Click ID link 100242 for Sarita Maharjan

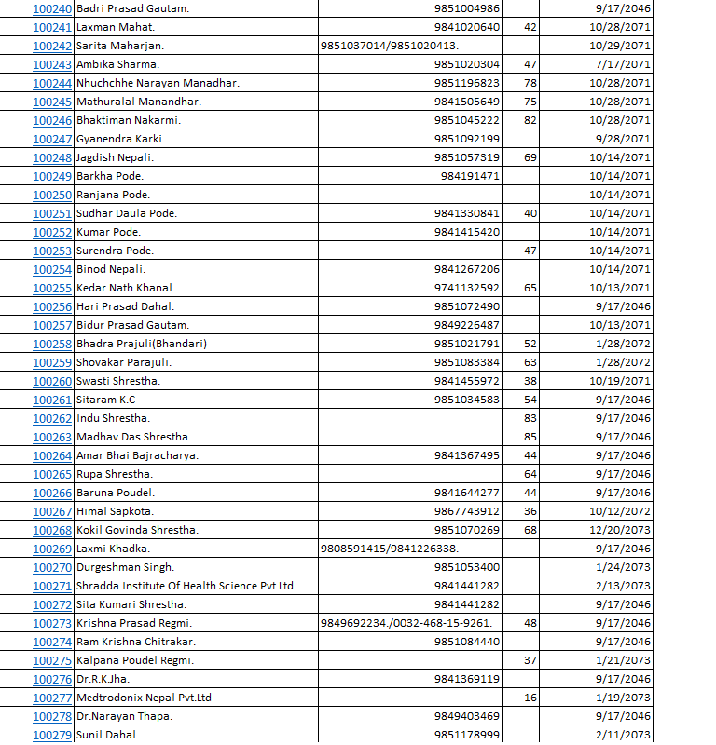point(52,46)
